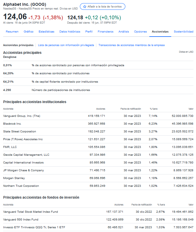This screenshot has width=196, height=232.
Task: Click Capital International's value 10.627.719.780
Action: pos(182,163)
